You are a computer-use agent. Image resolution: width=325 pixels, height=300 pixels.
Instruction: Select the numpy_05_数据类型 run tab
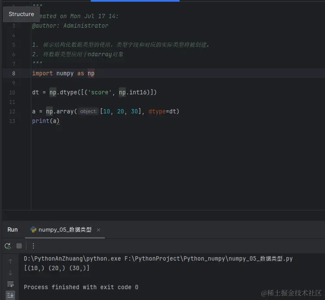click(65, 230)
